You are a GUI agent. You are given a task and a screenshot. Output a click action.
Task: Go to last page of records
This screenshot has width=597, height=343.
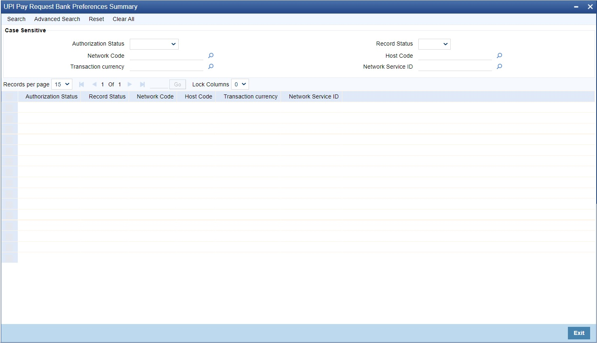(x=142, y=84)
